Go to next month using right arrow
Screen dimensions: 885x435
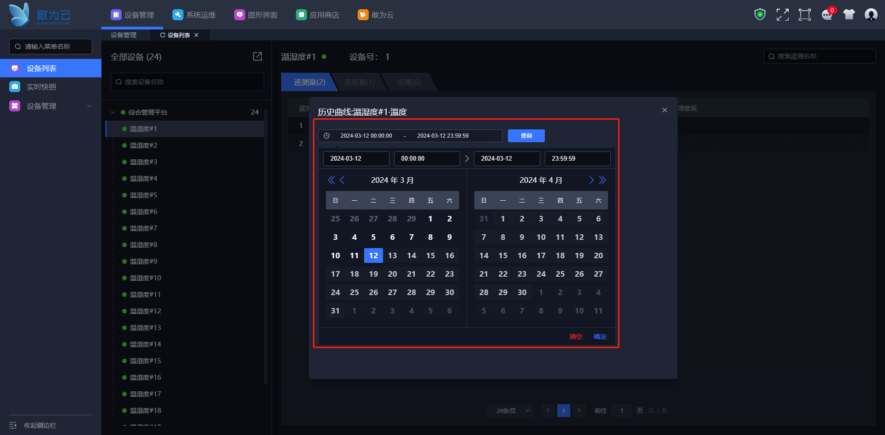[591, 180]
